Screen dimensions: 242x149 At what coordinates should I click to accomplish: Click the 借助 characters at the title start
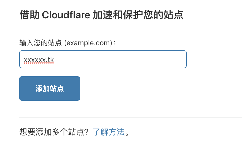click(x=29, y=15)
